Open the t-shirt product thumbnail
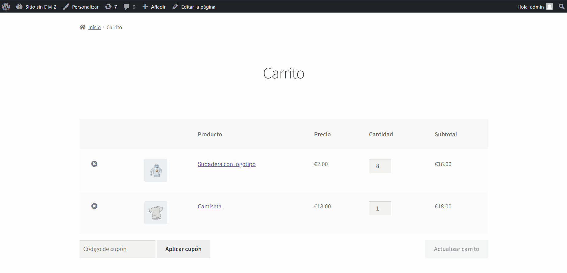This screenshot has width=567, height=273. [156, 213]
